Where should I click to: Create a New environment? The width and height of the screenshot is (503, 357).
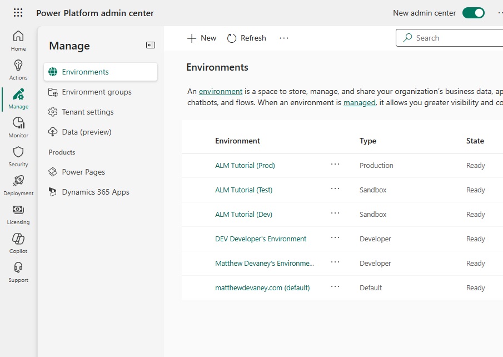(201, 38)
